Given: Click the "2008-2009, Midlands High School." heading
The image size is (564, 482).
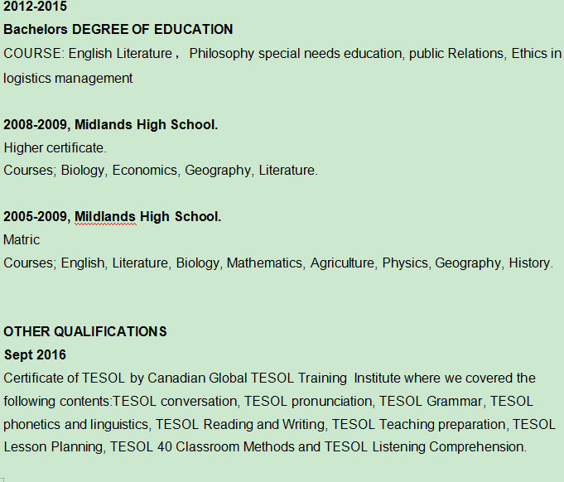Looking at the screenshot, I should point(111,125).
